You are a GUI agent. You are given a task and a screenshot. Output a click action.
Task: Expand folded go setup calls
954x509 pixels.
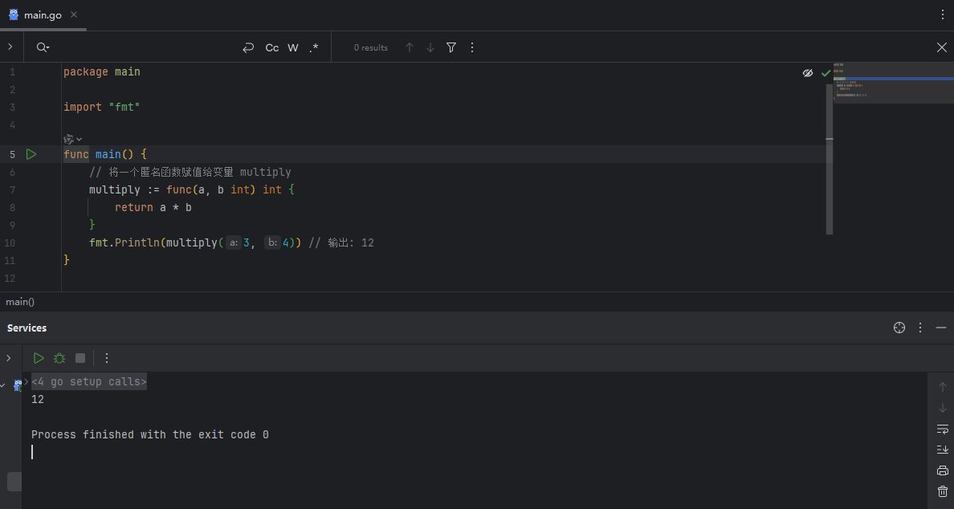[88, 382]
